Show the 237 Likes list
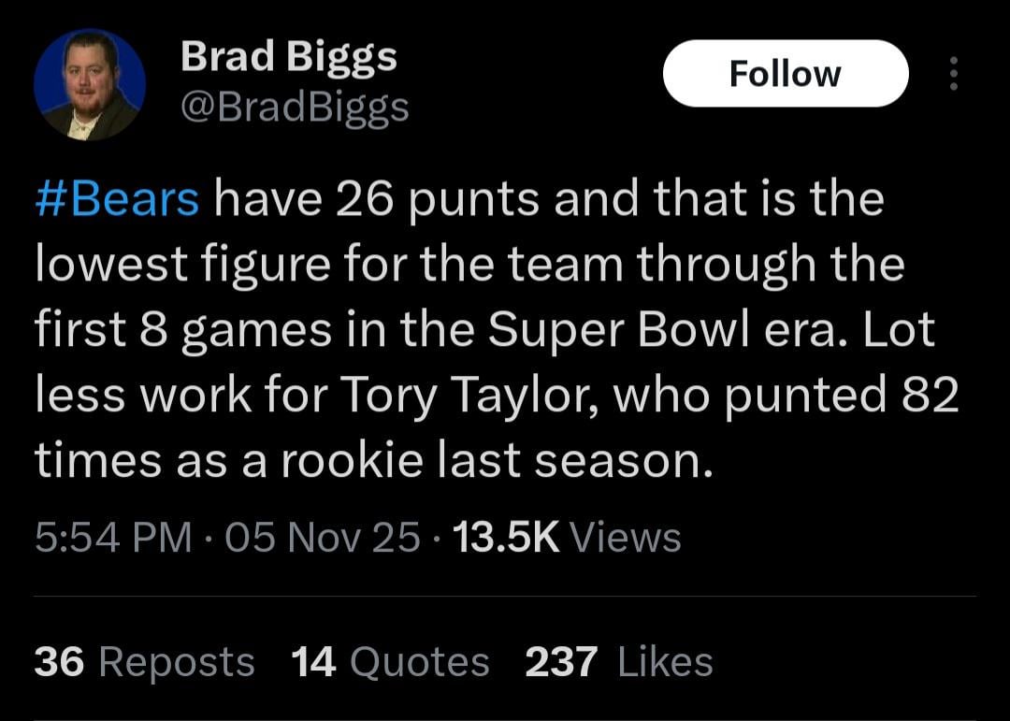The image size is (1010, 721). [x=618, y=662]
